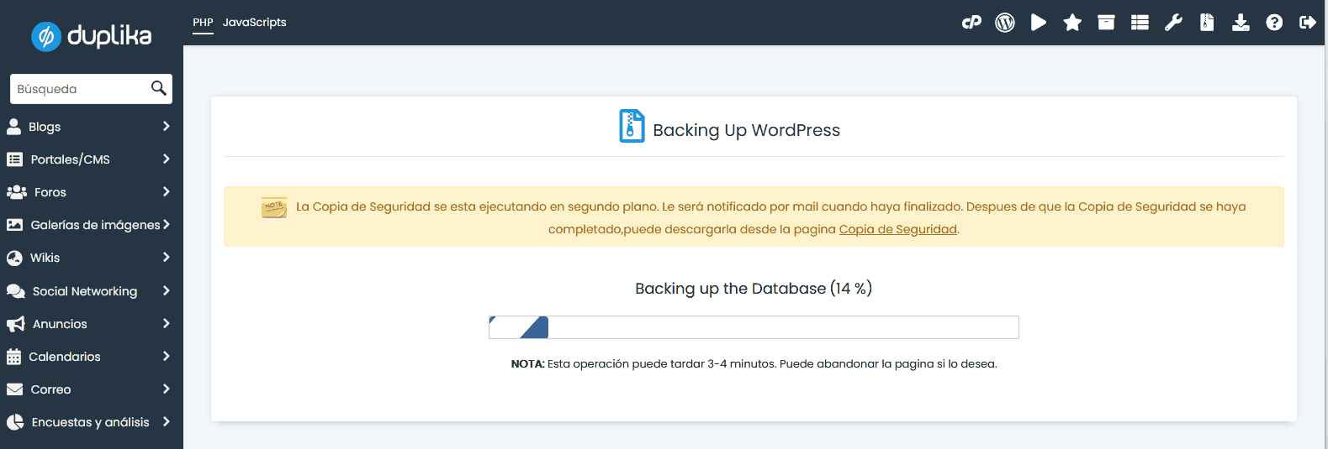This screenshot has height=449, width=1328.
Task: Click the import download icon
Action: click(x=1241, y=23)
